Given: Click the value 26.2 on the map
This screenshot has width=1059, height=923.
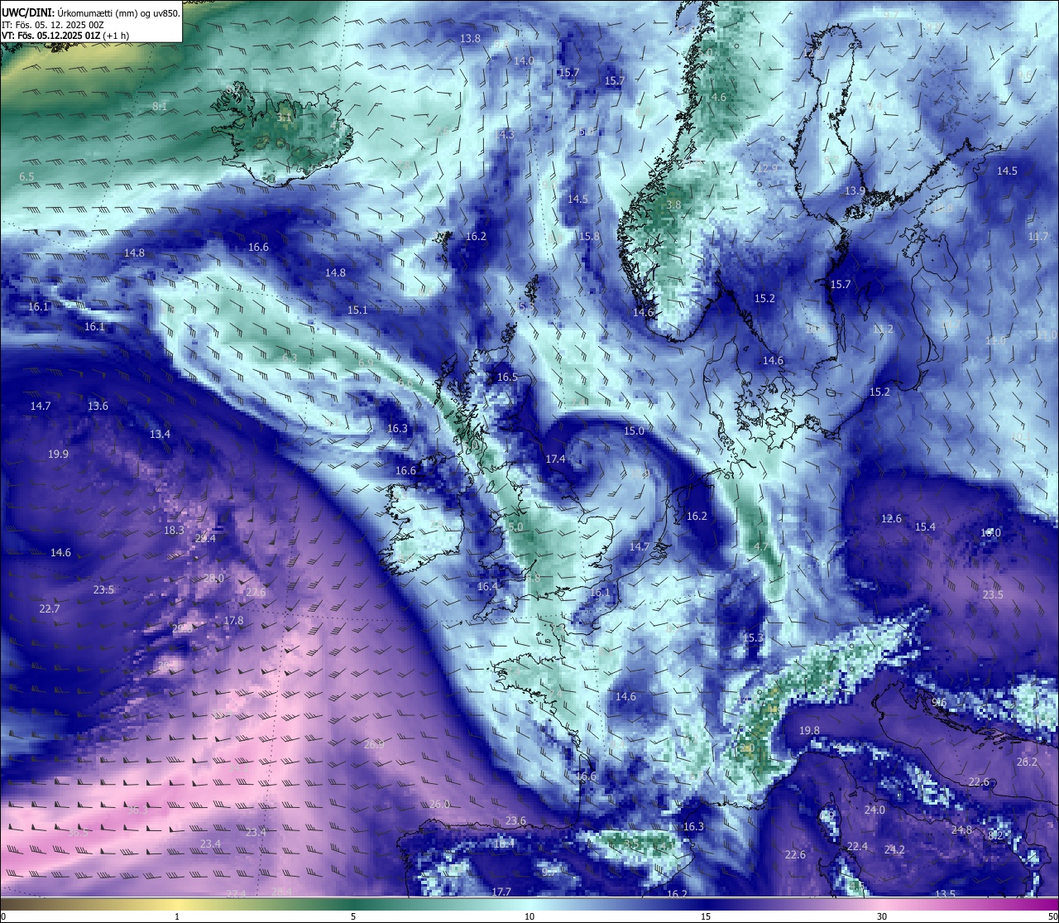Looking at the screenshot, I should click(1027, 762).
